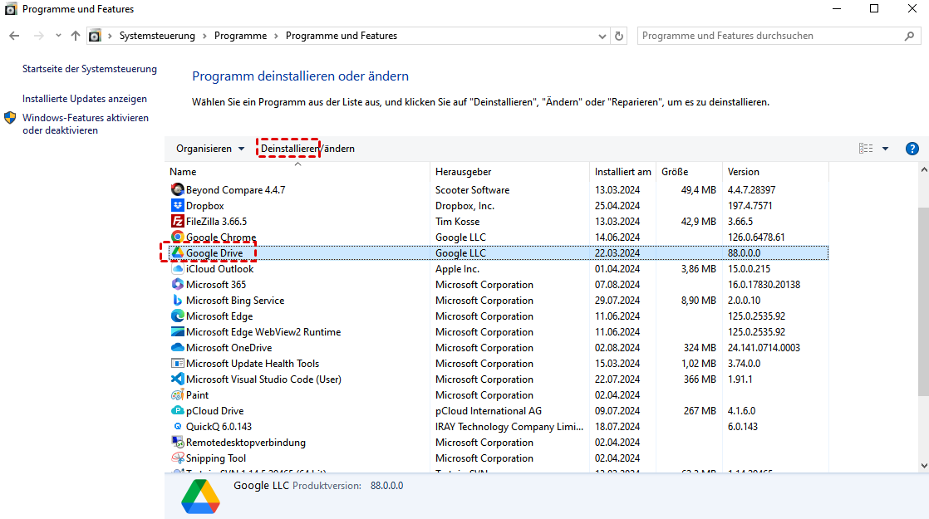Viewport: 929px width, 519px height.
Task: Expand the view options dropdown arrow
Action: (x=885, y=149)
